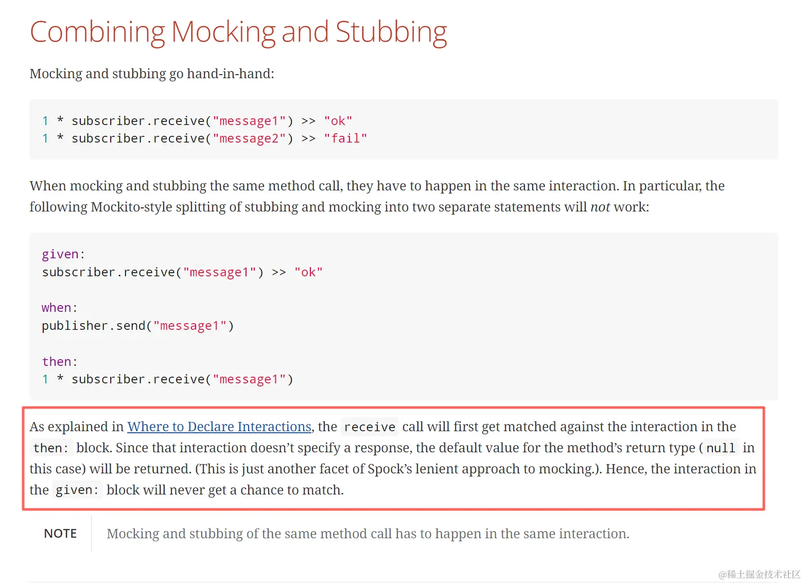The image size is (804, 583).
Task: Click the inline receive code word
Action: [370, 427]
